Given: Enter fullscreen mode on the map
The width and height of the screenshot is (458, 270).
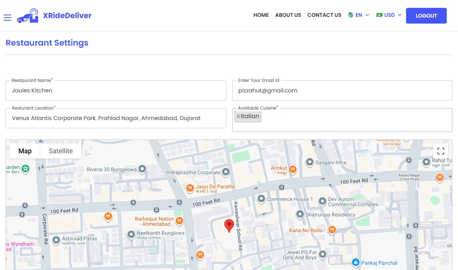Looking at the screenshot, I should point(441,150).
